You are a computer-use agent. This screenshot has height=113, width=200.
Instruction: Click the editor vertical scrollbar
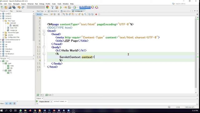(x=196, y=53)
